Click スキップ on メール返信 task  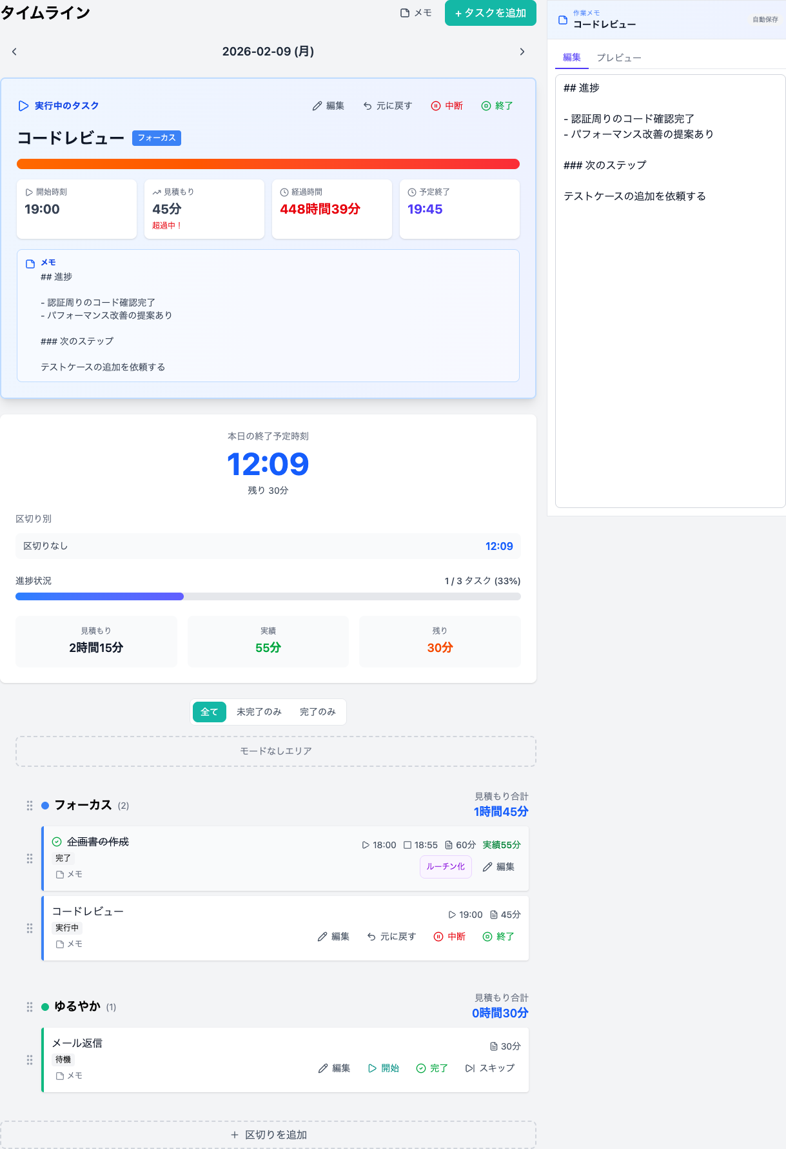pyautogui.click(x=490, y=1068)
